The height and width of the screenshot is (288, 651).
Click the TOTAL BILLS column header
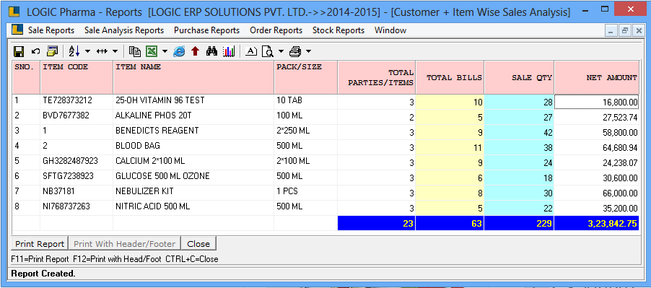pyautogui.click(x=450, y=77)
